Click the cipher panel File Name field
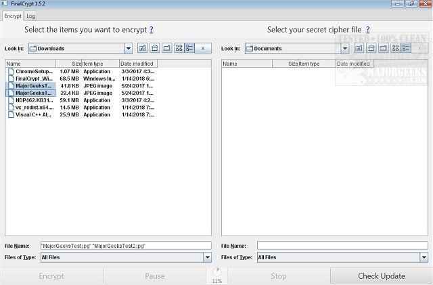The height and width of the screenshot is (285, 433). 342,246
